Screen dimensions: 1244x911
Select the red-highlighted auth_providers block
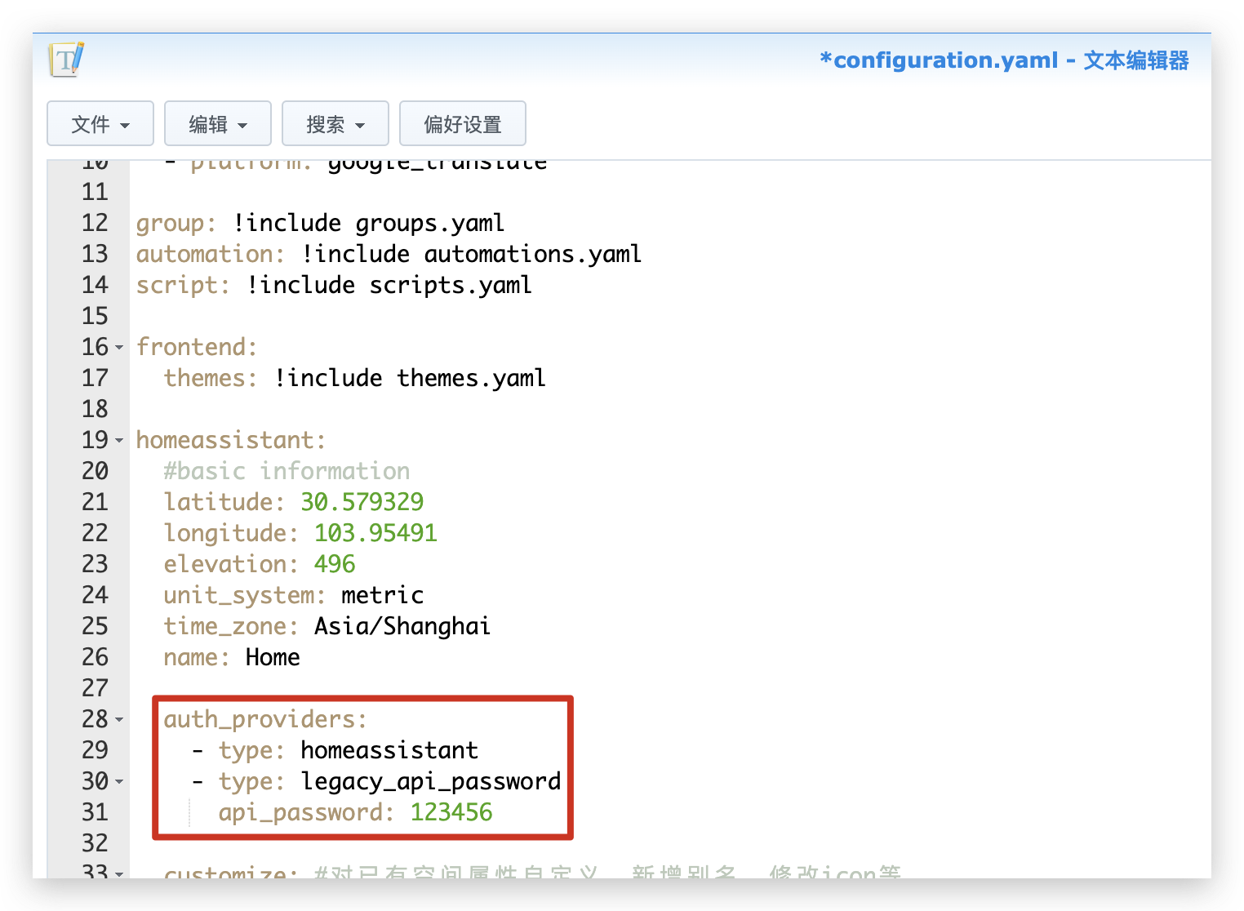[362, 766]
